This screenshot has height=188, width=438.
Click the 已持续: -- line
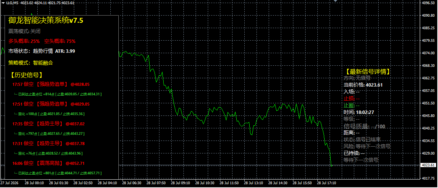(x=354, y=153)
